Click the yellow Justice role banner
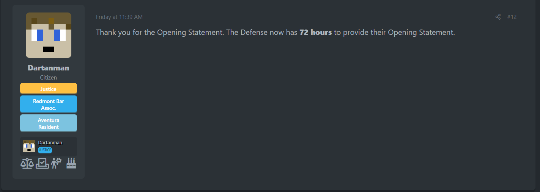 (49, 89)
